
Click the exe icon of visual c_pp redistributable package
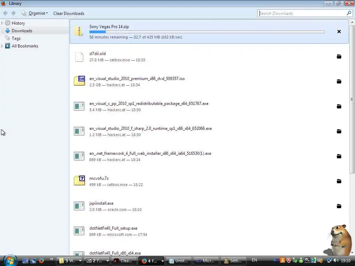click(x=79, y=106)
